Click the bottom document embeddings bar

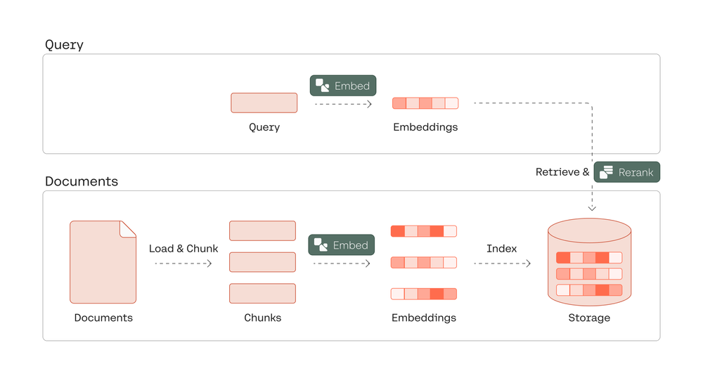424,294
